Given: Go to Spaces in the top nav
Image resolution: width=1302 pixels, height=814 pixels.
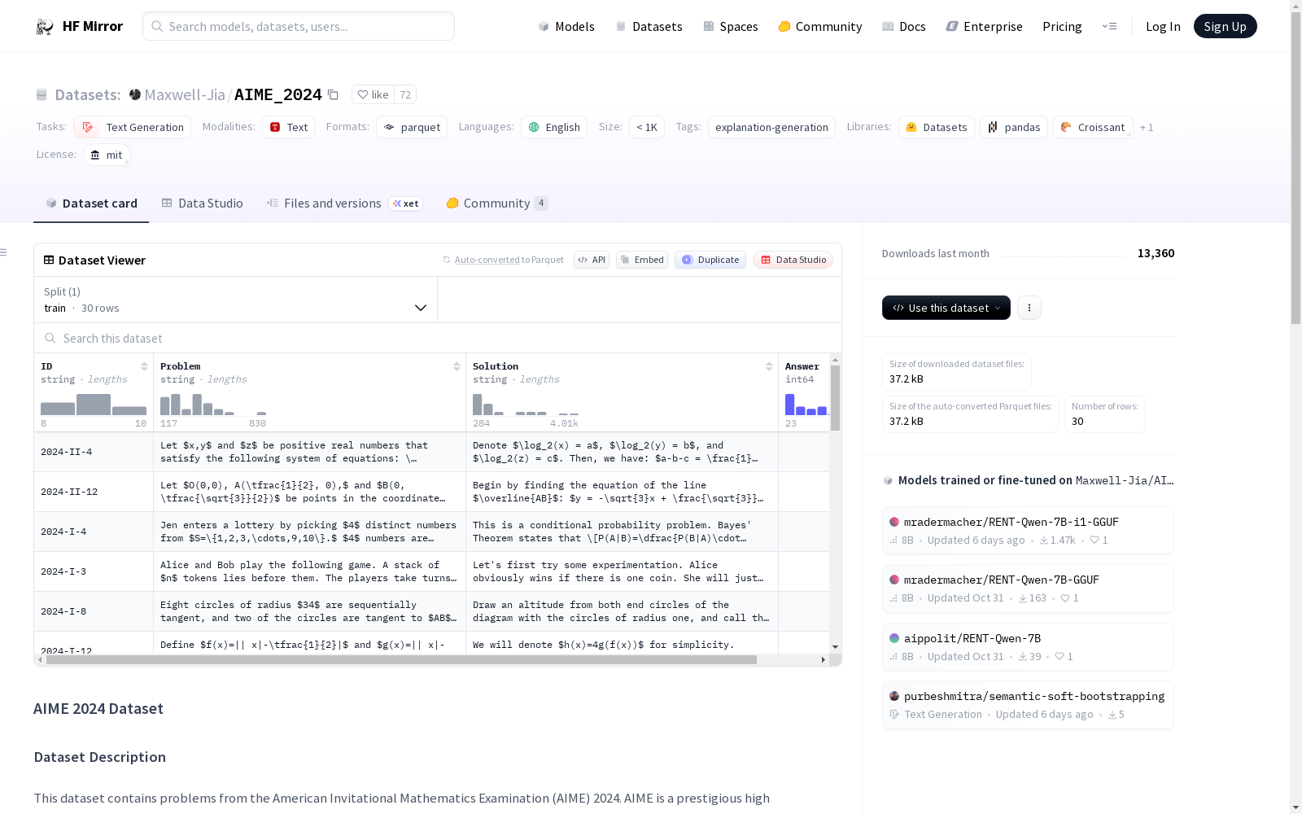Looking at the screenshot, I should (731, 26).
